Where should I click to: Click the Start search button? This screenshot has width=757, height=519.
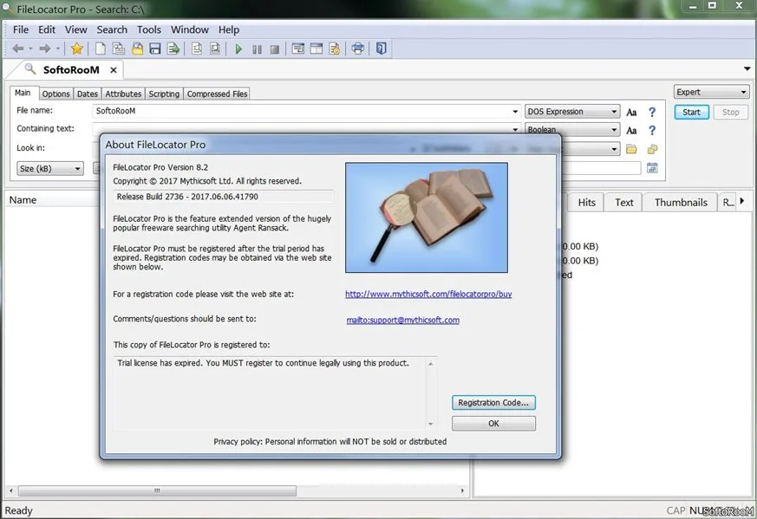click(691, 112)
